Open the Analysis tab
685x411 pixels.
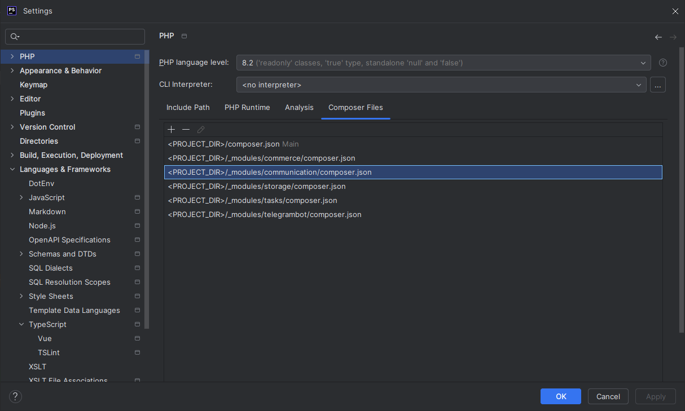click(299, 107)
